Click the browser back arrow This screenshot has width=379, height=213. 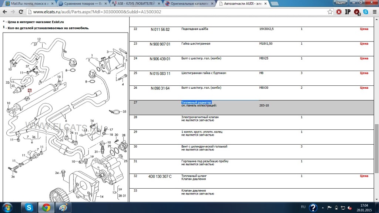point(5,12)
